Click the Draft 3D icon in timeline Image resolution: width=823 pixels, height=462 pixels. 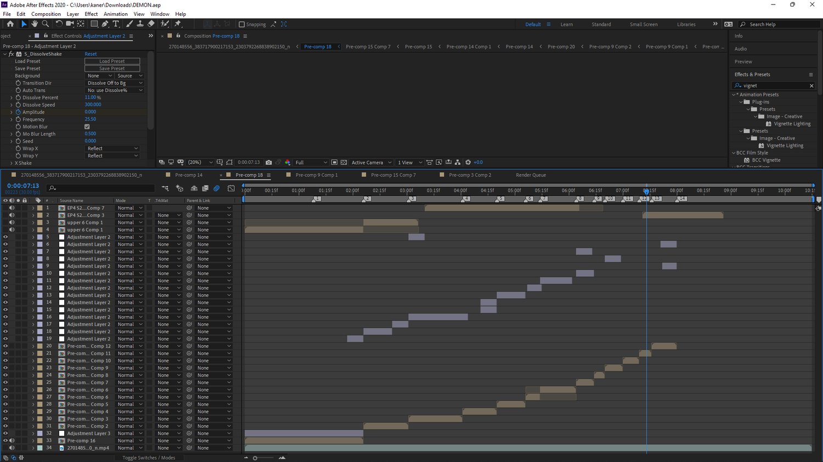[179, 189]
